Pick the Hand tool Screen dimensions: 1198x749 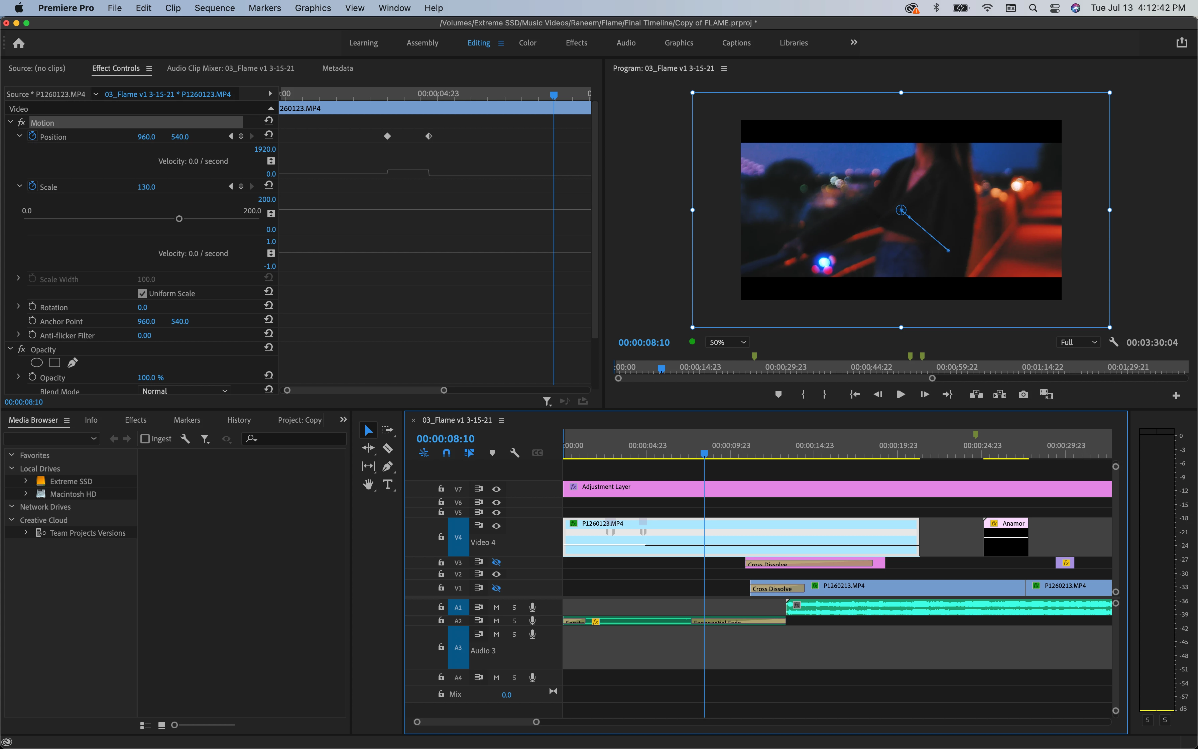(368, 484)
